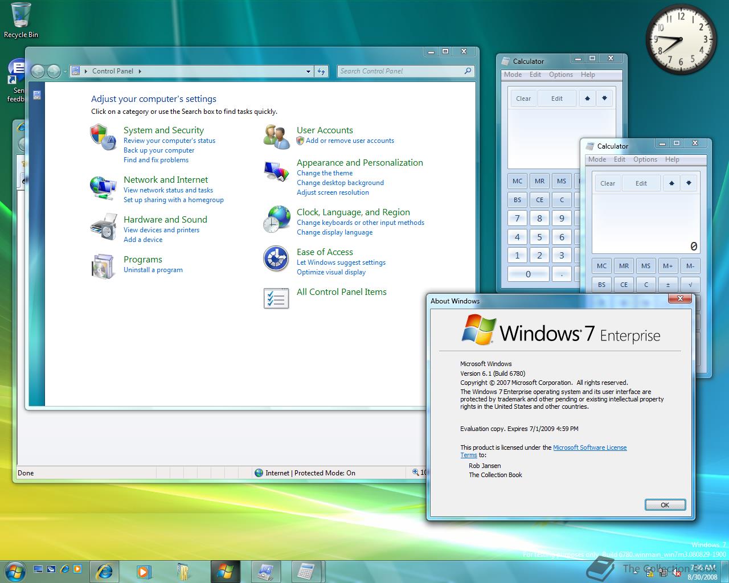This screenshot has height=583, width=729.
Task: Switch to Control Panel taskbar button
Action: click(266, 571)
